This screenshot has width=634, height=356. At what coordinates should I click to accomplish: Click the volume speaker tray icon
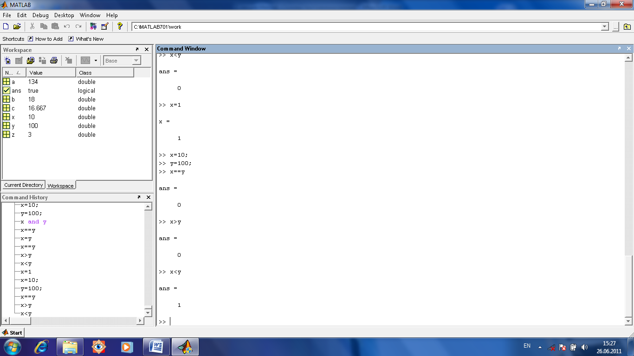[x=584, y=347]
